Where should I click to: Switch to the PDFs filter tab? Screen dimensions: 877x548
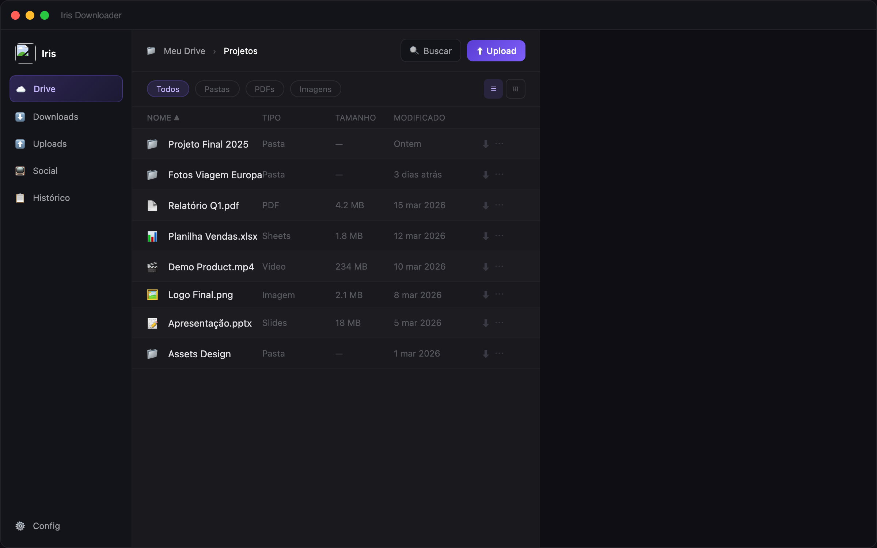[265, 89]
